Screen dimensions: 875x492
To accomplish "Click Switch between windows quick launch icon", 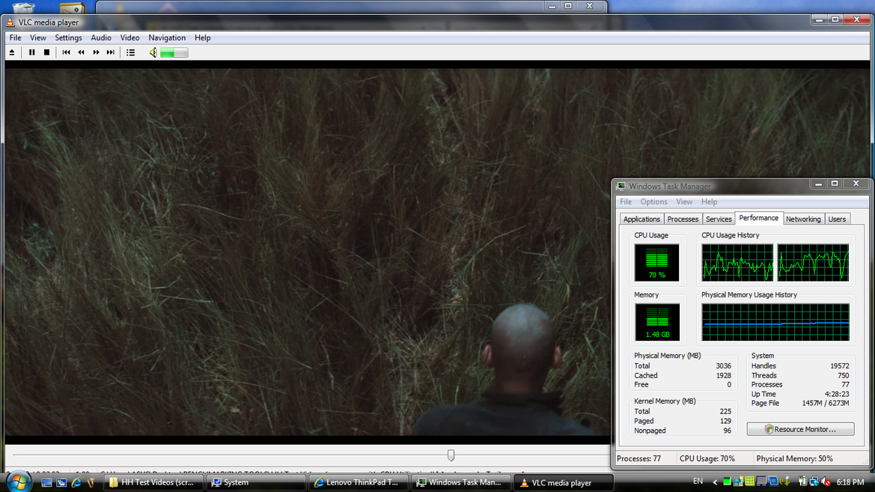I will [61, 482].
